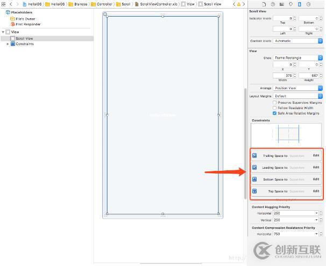The height and width of the screenshot is (266, 326).
Task: Click the Controller folder in jump bar
Action: (x=102, y=4)
